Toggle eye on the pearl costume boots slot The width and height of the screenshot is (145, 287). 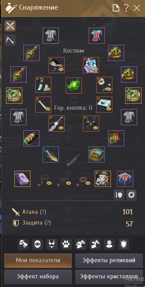coord(48,90)
